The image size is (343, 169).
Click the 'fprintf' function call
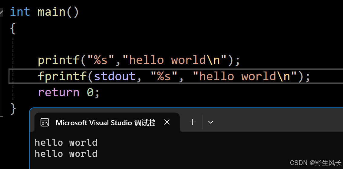[x=62, y=76]
